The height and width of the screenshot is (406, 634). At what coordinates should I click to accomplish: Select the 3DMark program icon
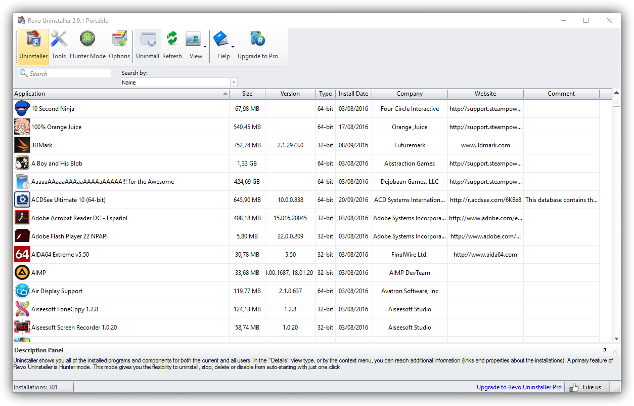pos(22,145)
